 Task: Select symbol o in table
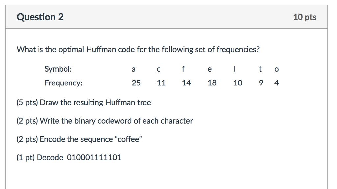tap(276, 69)
